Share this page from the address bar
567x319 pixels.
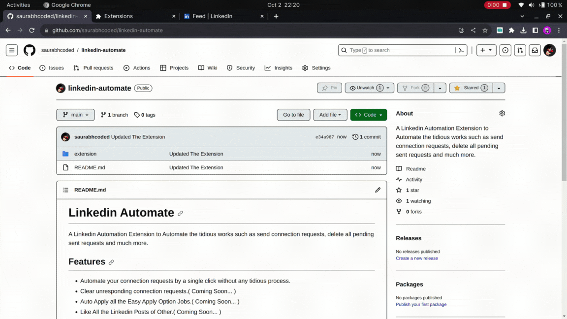473,31
